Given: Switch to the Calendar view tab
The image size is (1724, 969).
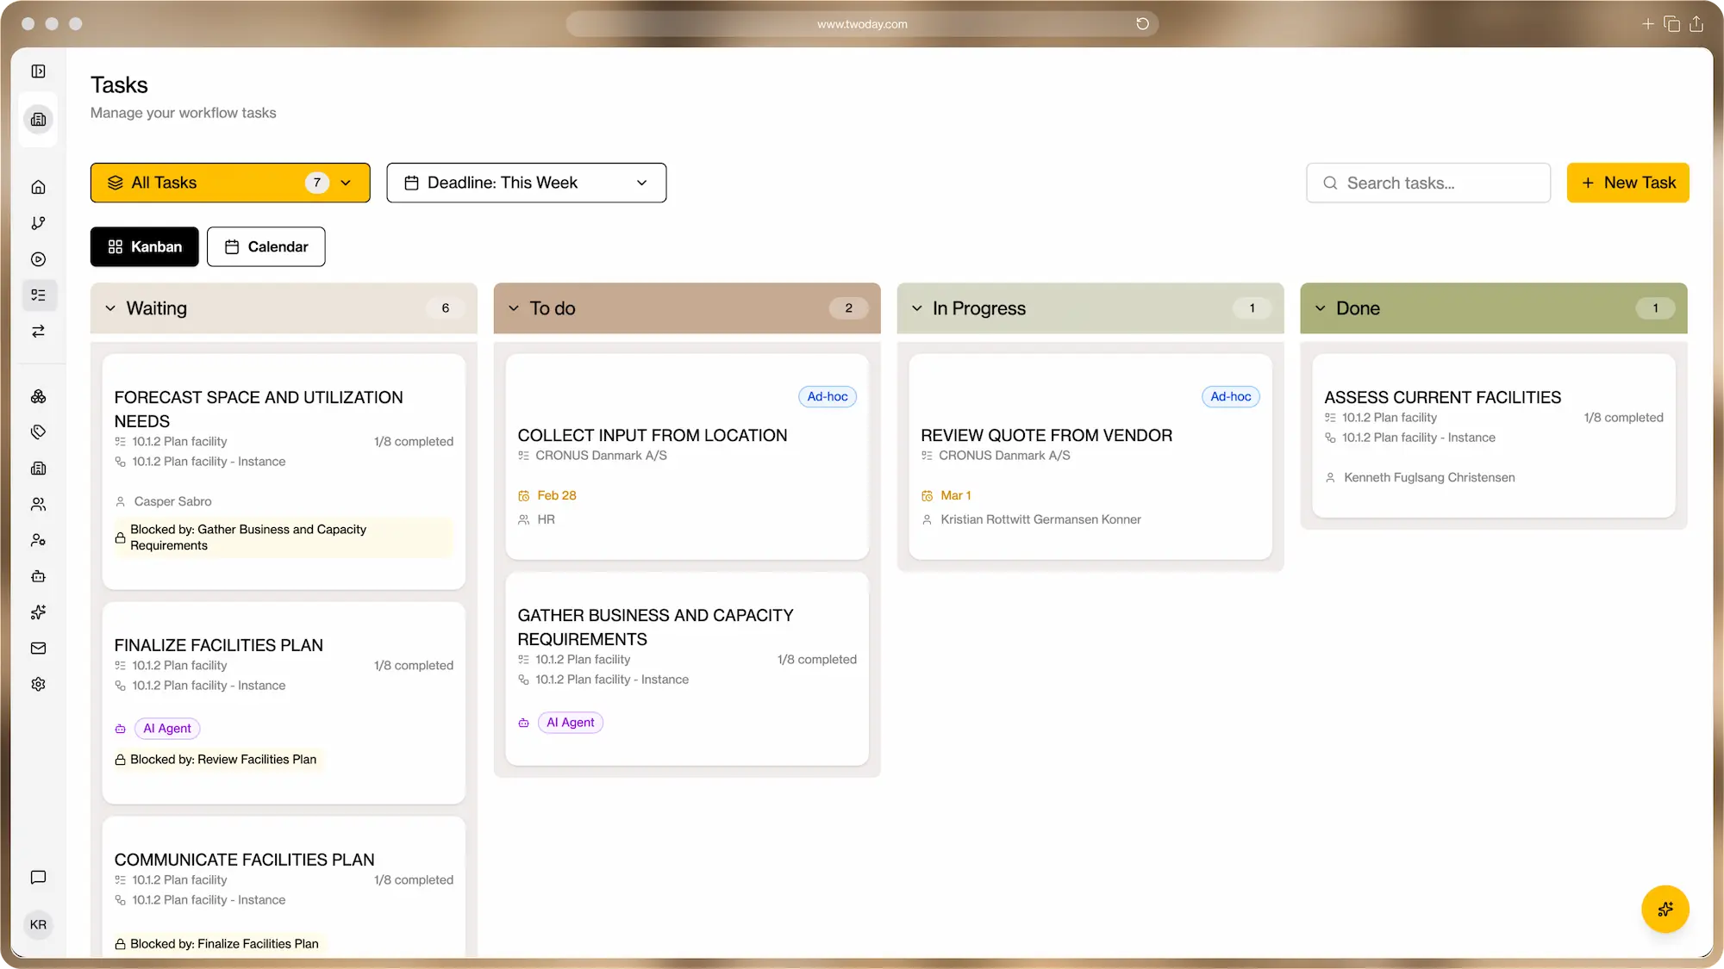Looking at the screenshot, I should coord(265,247).
